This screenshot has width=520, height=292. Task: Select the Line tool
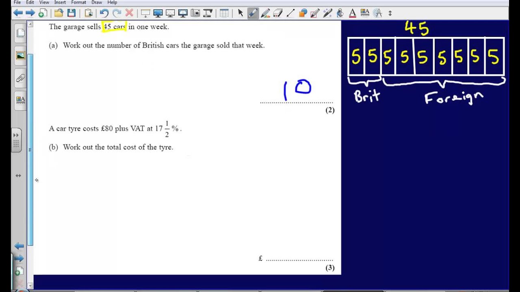click(x=290, y=13)
